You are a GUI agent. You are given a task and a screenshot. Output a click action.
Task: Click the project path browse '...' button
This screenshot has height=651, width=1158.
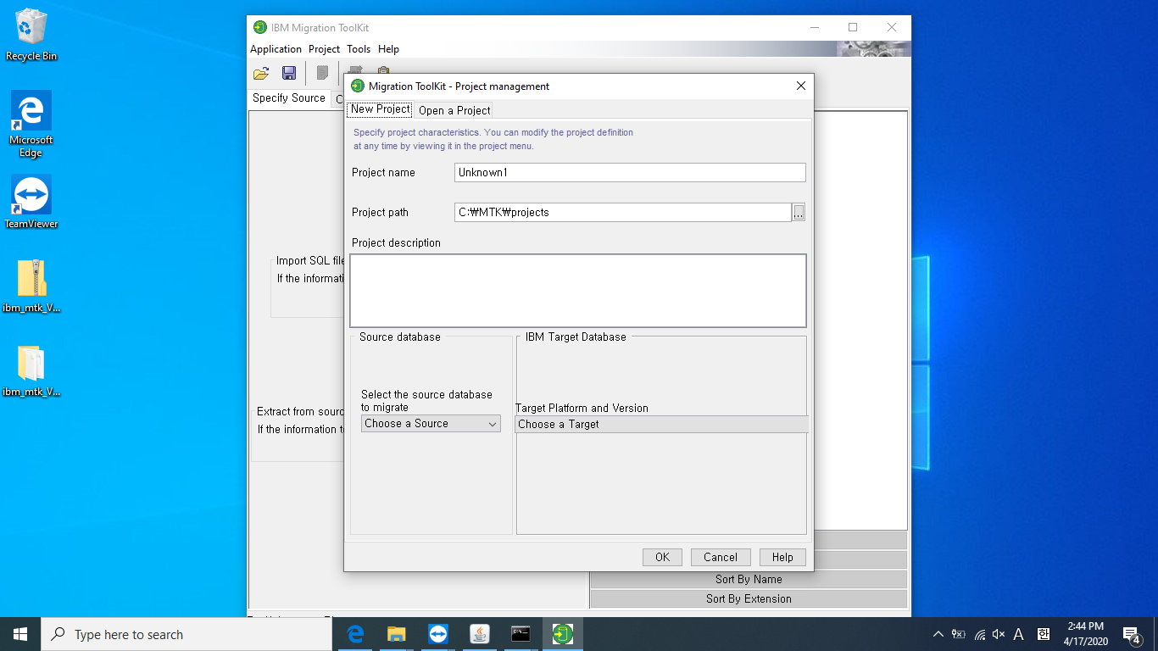coord(799,213)
